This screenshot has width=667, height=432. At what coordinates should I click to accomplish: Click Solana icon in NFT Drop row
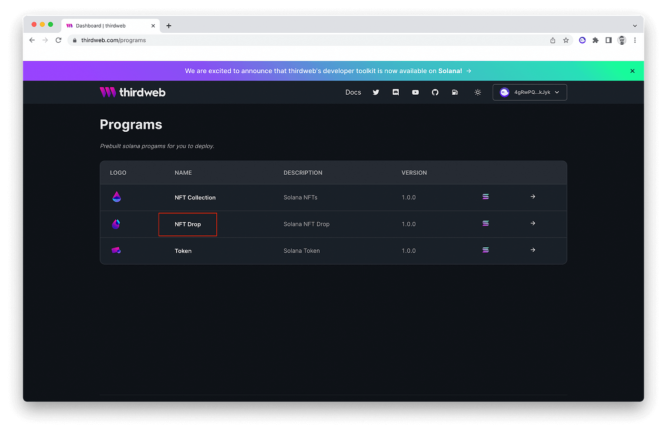click(485, 223)
